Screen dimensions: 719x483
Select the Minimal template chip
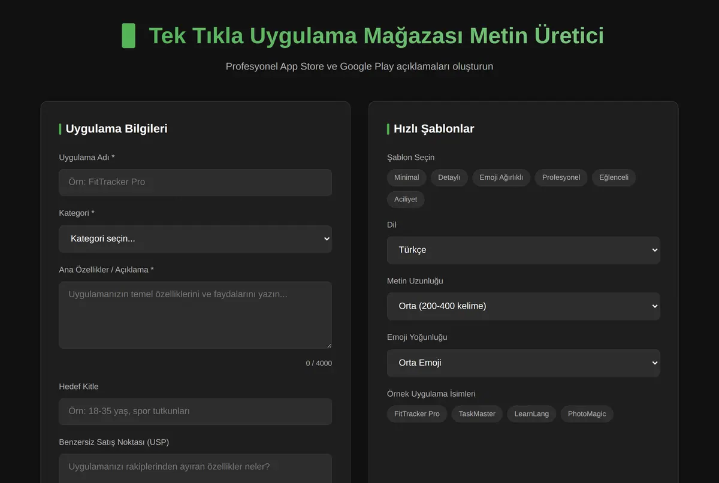tap(407, 177)
